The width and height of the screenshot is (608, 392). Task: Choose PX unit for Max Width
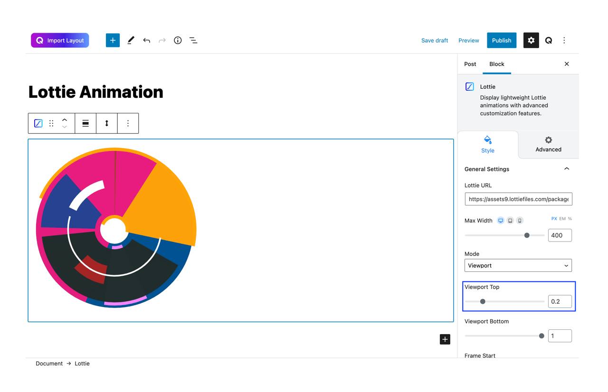tap(554, 219)
